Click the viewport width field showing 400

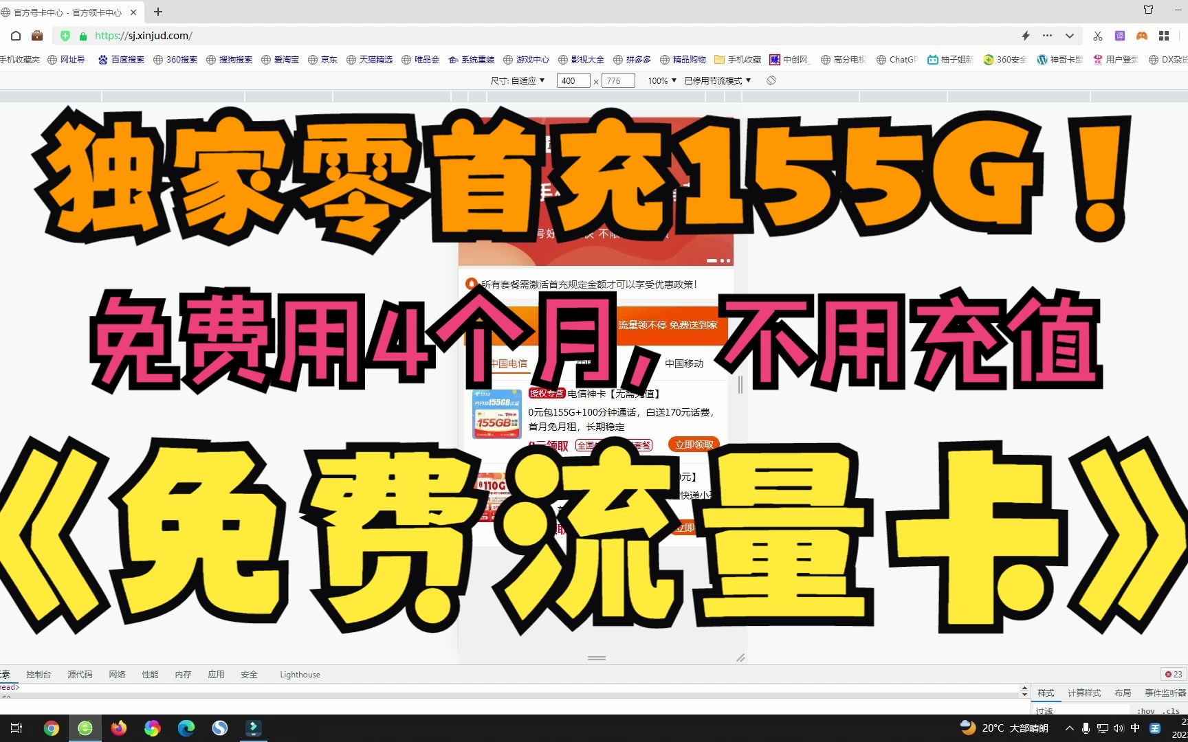[573, 80]
